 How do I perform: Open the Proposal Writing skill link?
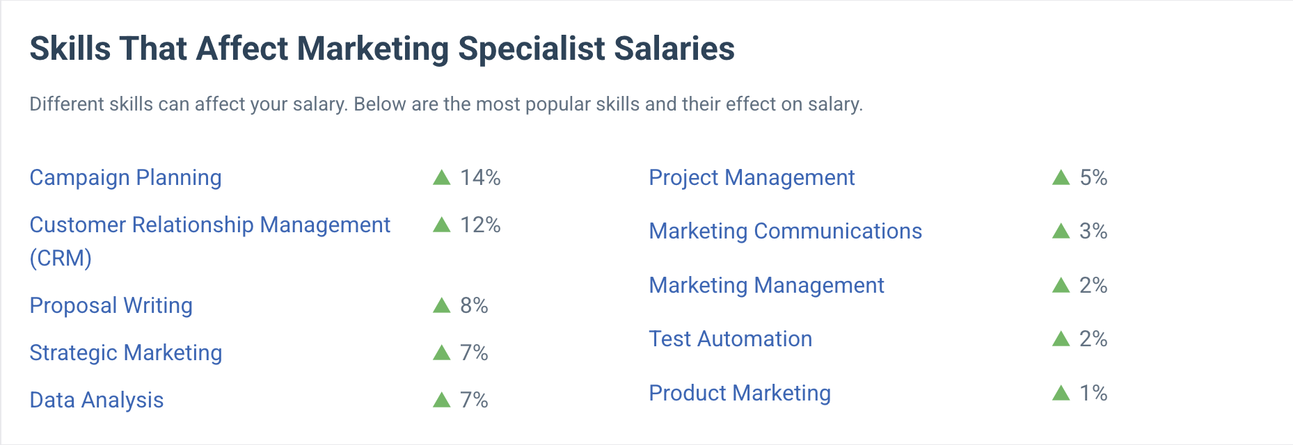111,306
